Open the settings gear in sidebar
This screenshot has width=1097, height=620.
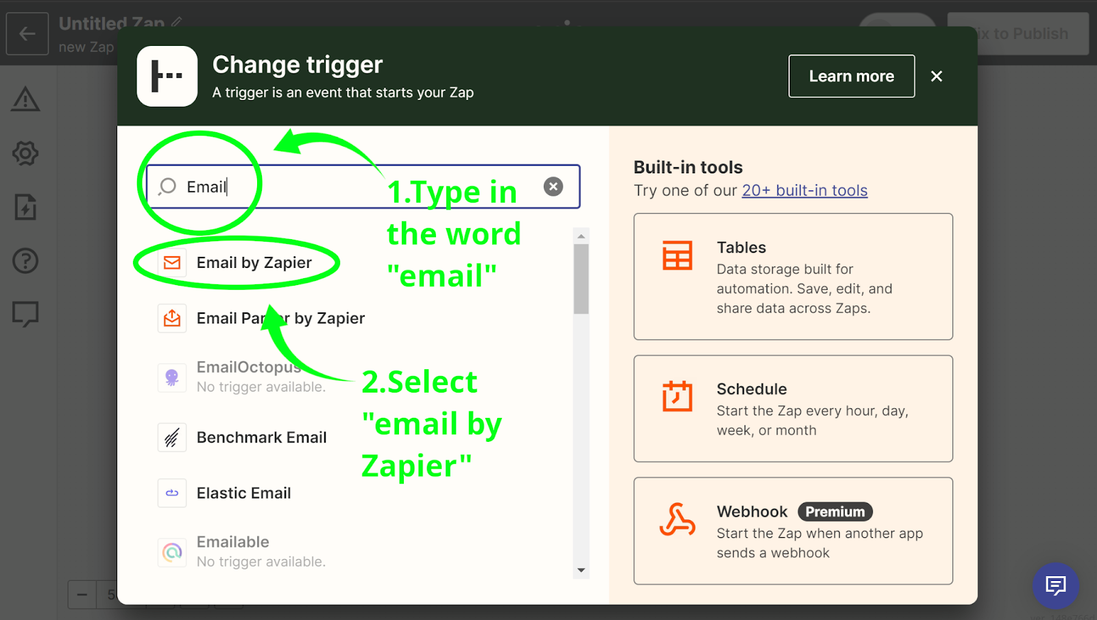tap(25, 153)
